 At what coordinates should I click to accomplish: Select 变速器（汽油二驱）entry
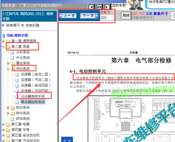click(x=36, y=80)
